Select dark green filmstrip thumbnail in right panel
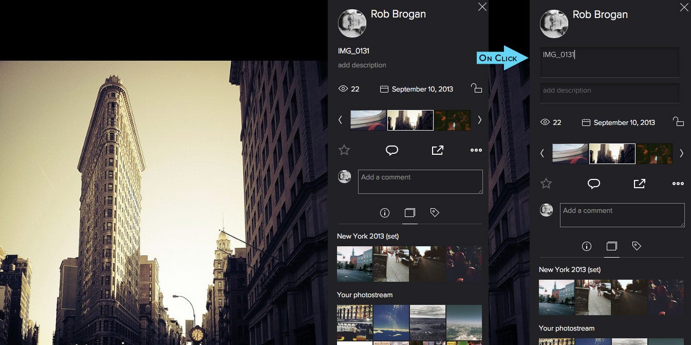 click(655, 153)
